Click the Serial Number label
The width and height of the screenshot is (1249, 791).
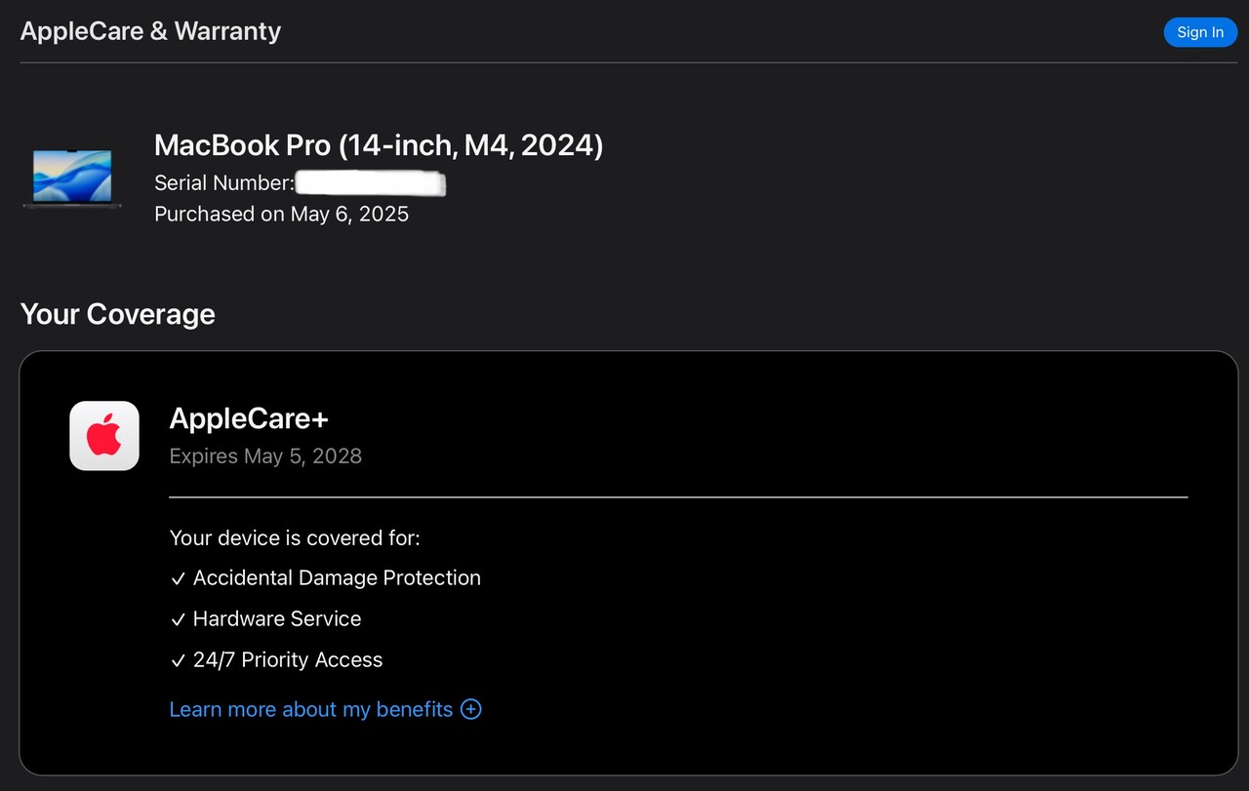pyautogui.click(x=223, y=183)
